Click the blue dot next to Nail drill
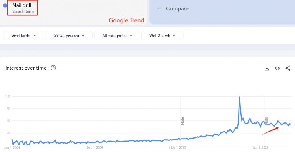 pos(5,6)
